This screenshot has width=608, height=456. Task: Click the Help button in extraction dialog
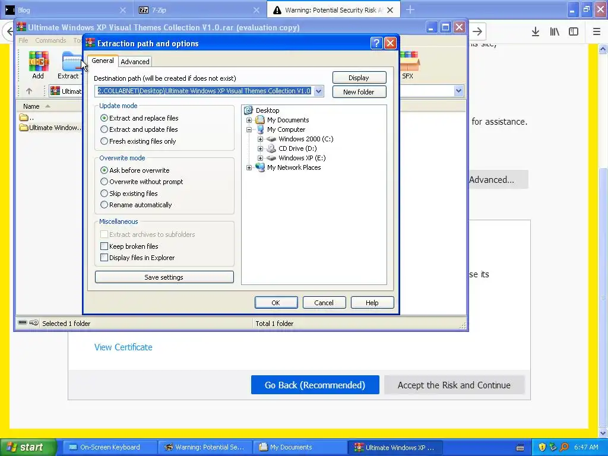(x=372, y=303)
